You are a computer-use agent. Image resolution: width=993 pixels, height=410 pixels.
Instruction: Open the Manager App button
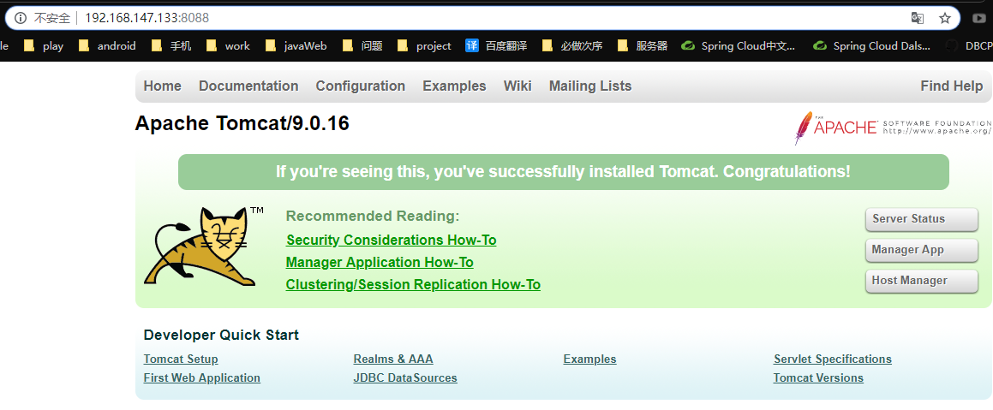coord(921,250)
